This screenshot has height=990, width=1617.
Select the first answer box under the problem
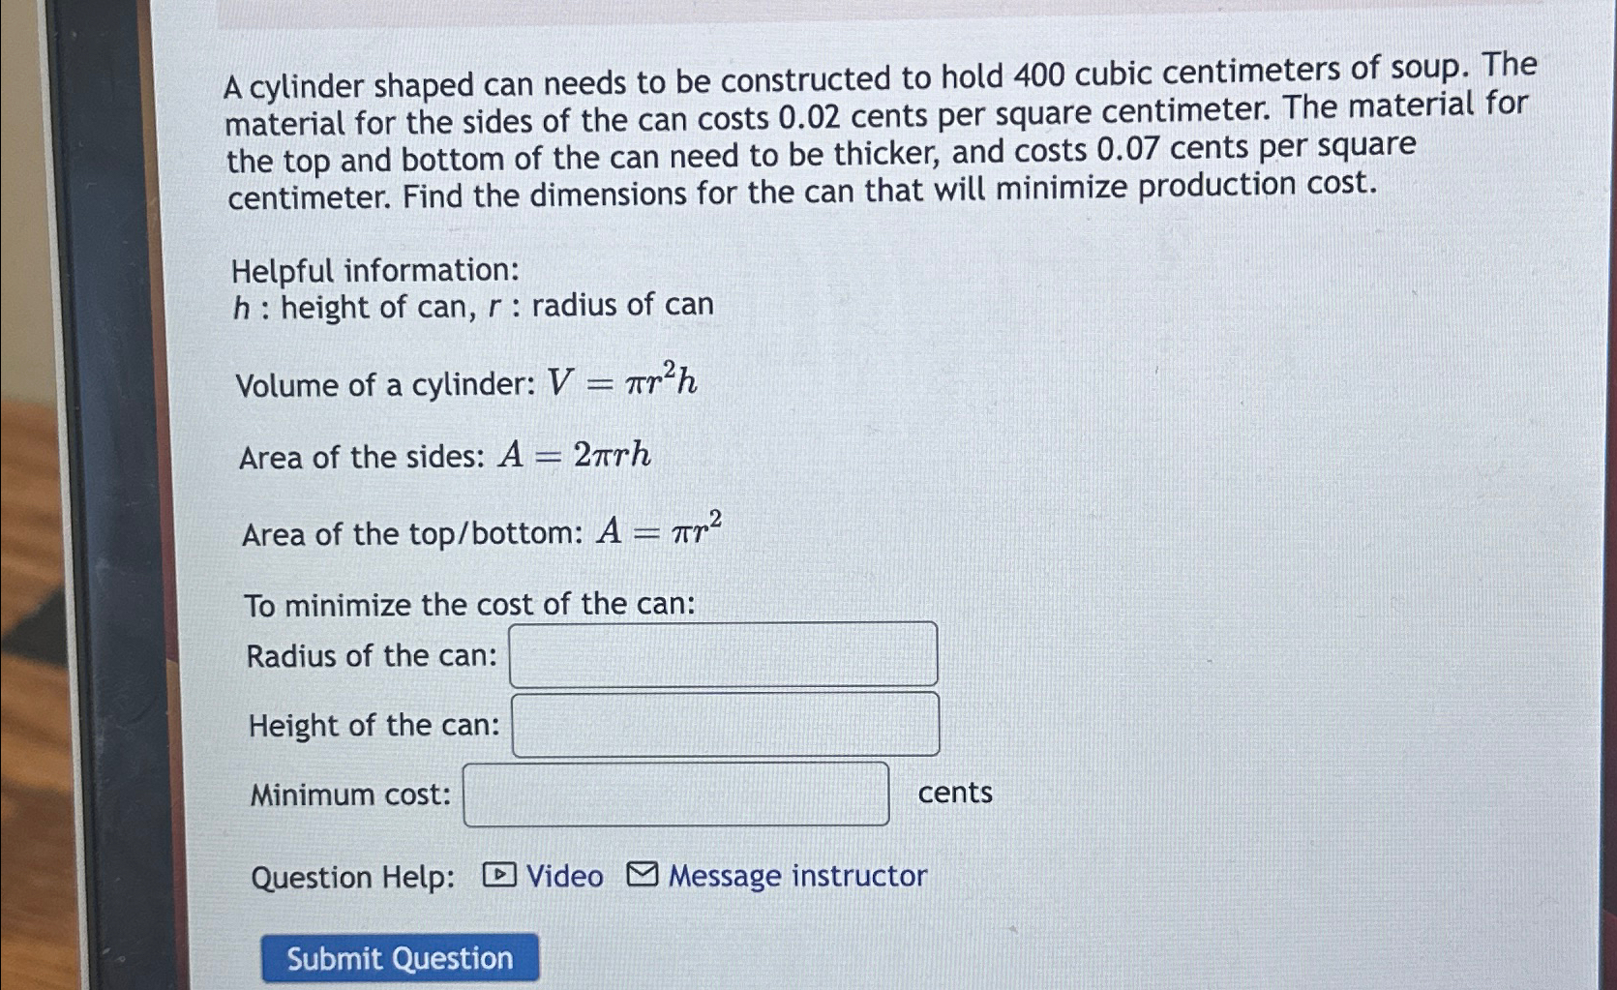[x=723, y=656]
